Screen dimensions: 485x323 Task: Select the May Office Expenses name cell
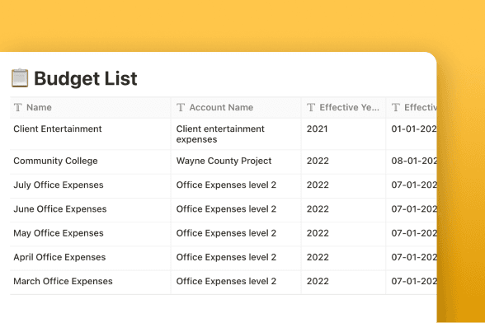click(x=91, y=234)
